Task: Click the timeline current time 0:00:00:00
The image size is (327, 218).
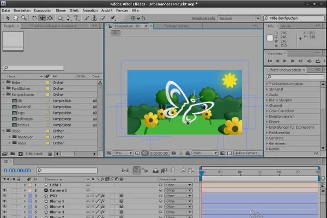Action: click(17, 171)
